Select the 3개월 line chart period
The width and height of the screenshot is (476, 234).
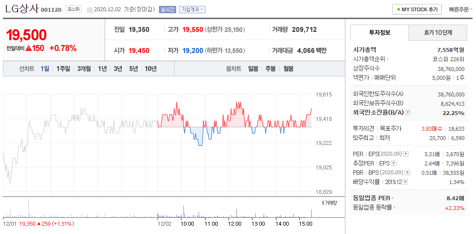84,69
